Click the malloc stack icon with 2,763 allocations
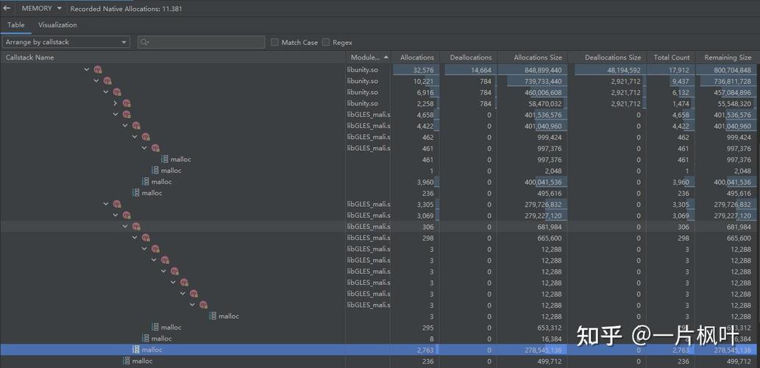760x368 pixels. click(135, 350)
